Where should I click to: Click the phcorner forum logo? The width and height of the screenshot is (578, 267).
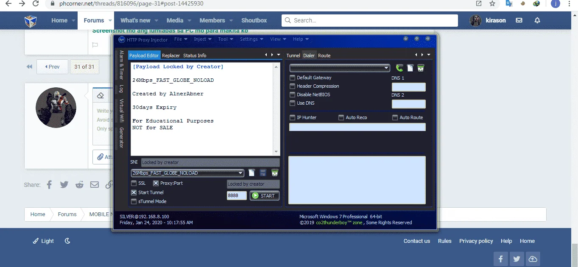click(x=31, y=20)
